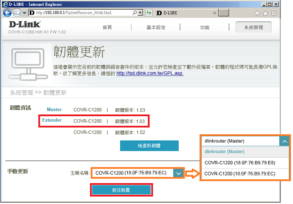Click the refresh page icon

click(149, 13)
